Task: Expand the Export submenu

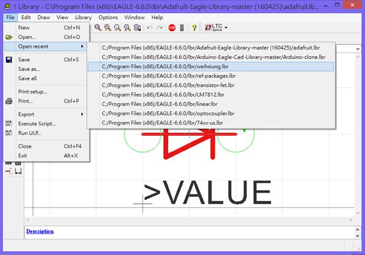Action: (x=46, y=114)
